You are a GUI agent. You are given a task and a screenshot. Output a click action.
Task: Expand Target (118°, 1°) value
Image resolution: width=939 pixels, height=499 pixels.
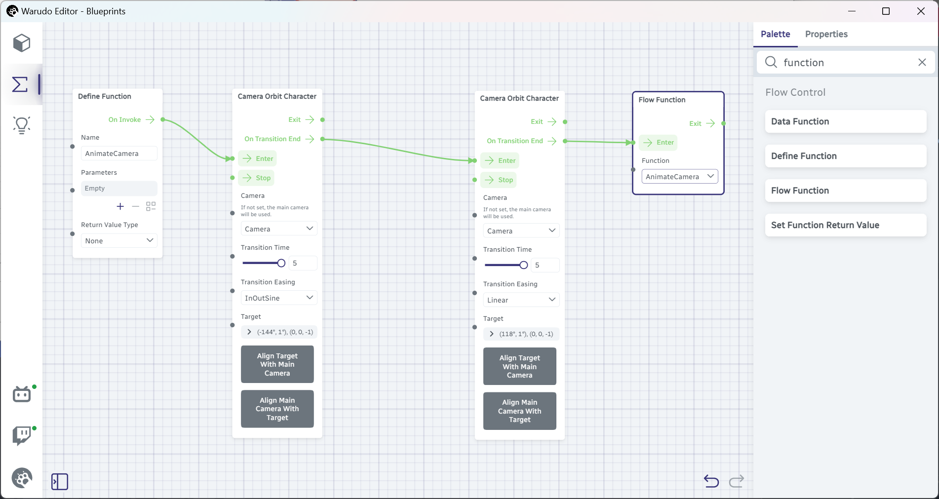click(x=492, y=334)
